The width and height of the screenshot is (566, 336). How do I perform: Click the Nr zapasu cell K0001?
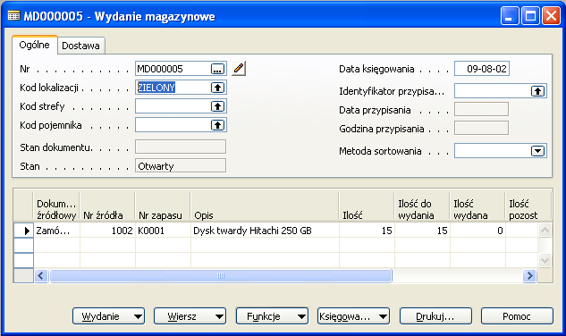[x=163, y=231]
